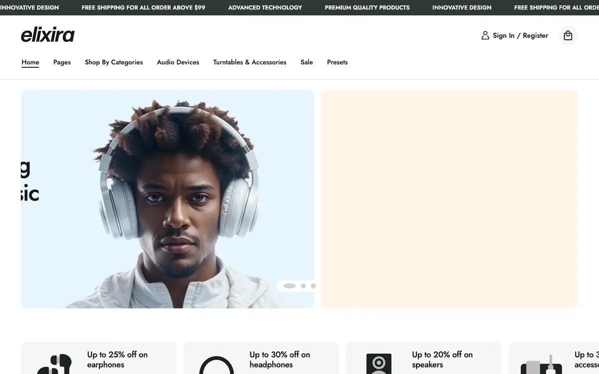
Task: Click the user account icon
Action: (485, 35)
